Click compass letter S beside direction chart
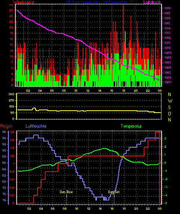 pos(169,108)
